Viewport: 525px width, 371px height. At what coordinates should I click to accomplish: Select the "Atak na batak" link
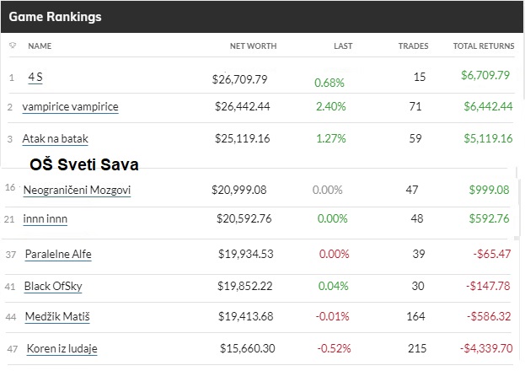[x=55, y=138]
